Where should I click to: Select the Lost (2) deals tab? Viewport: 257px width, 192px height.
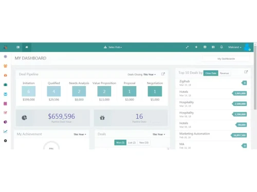coord(132,142)
